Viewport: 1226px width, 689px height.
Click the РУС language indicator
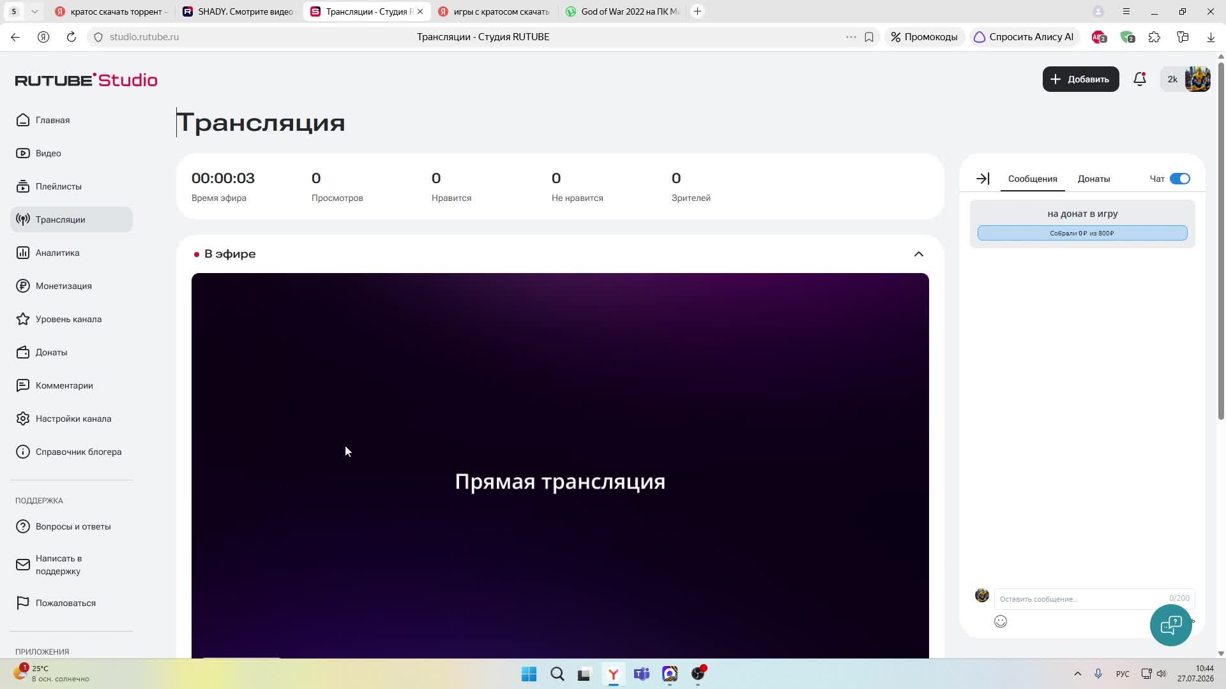point(1123,674)
